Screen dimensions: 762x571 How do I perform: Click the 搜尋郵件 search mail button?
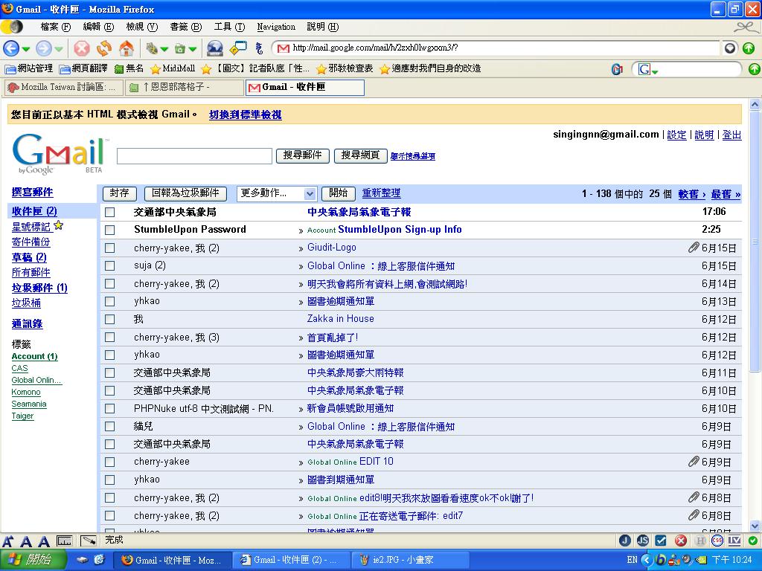pyautogui.click(x=303, y=155)
